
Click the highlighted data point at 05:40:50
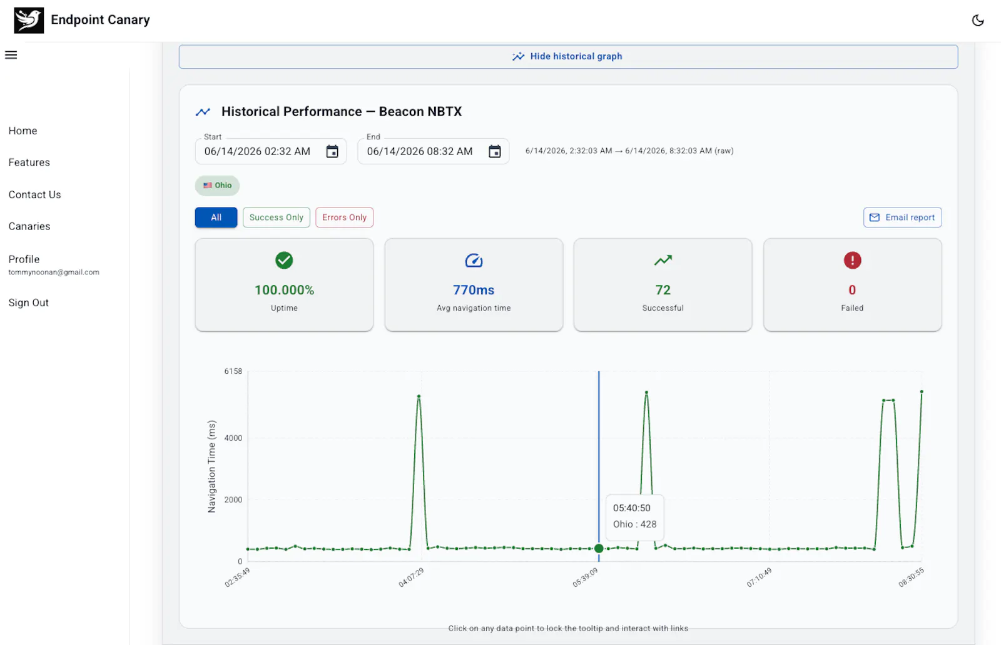coord(599,549)
